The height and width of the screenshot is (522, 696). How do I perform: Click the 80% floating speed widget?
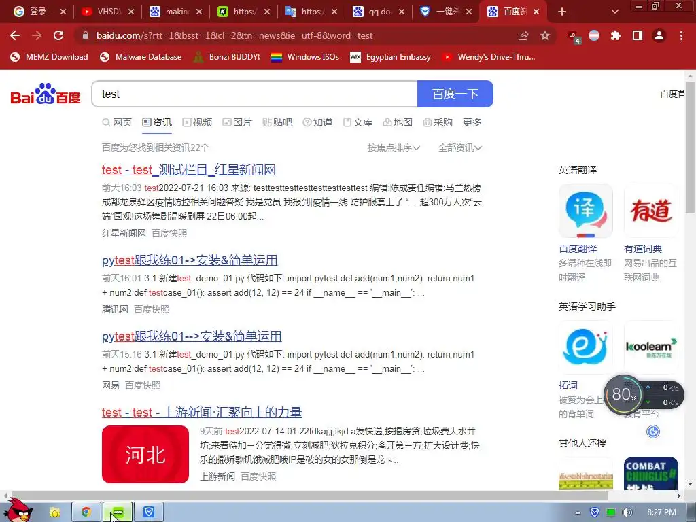[x=624, y=394]
